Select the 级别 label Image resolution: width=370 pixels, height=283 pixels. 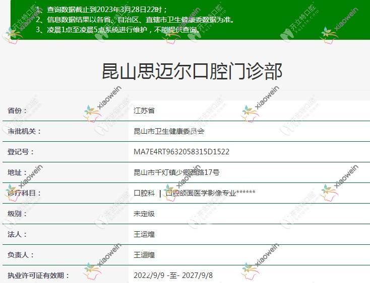(x=17, y=214)
